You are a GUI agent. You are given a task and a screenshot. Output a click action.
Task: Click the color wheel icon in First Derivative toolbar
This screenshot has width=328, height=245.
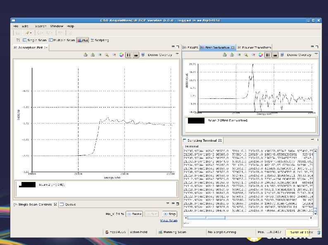pyautogui.click(x=260, y=54)
